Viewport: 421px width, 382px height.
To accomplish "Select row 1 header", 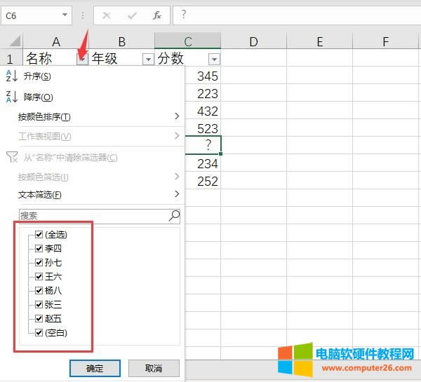I will pos(11,58).
